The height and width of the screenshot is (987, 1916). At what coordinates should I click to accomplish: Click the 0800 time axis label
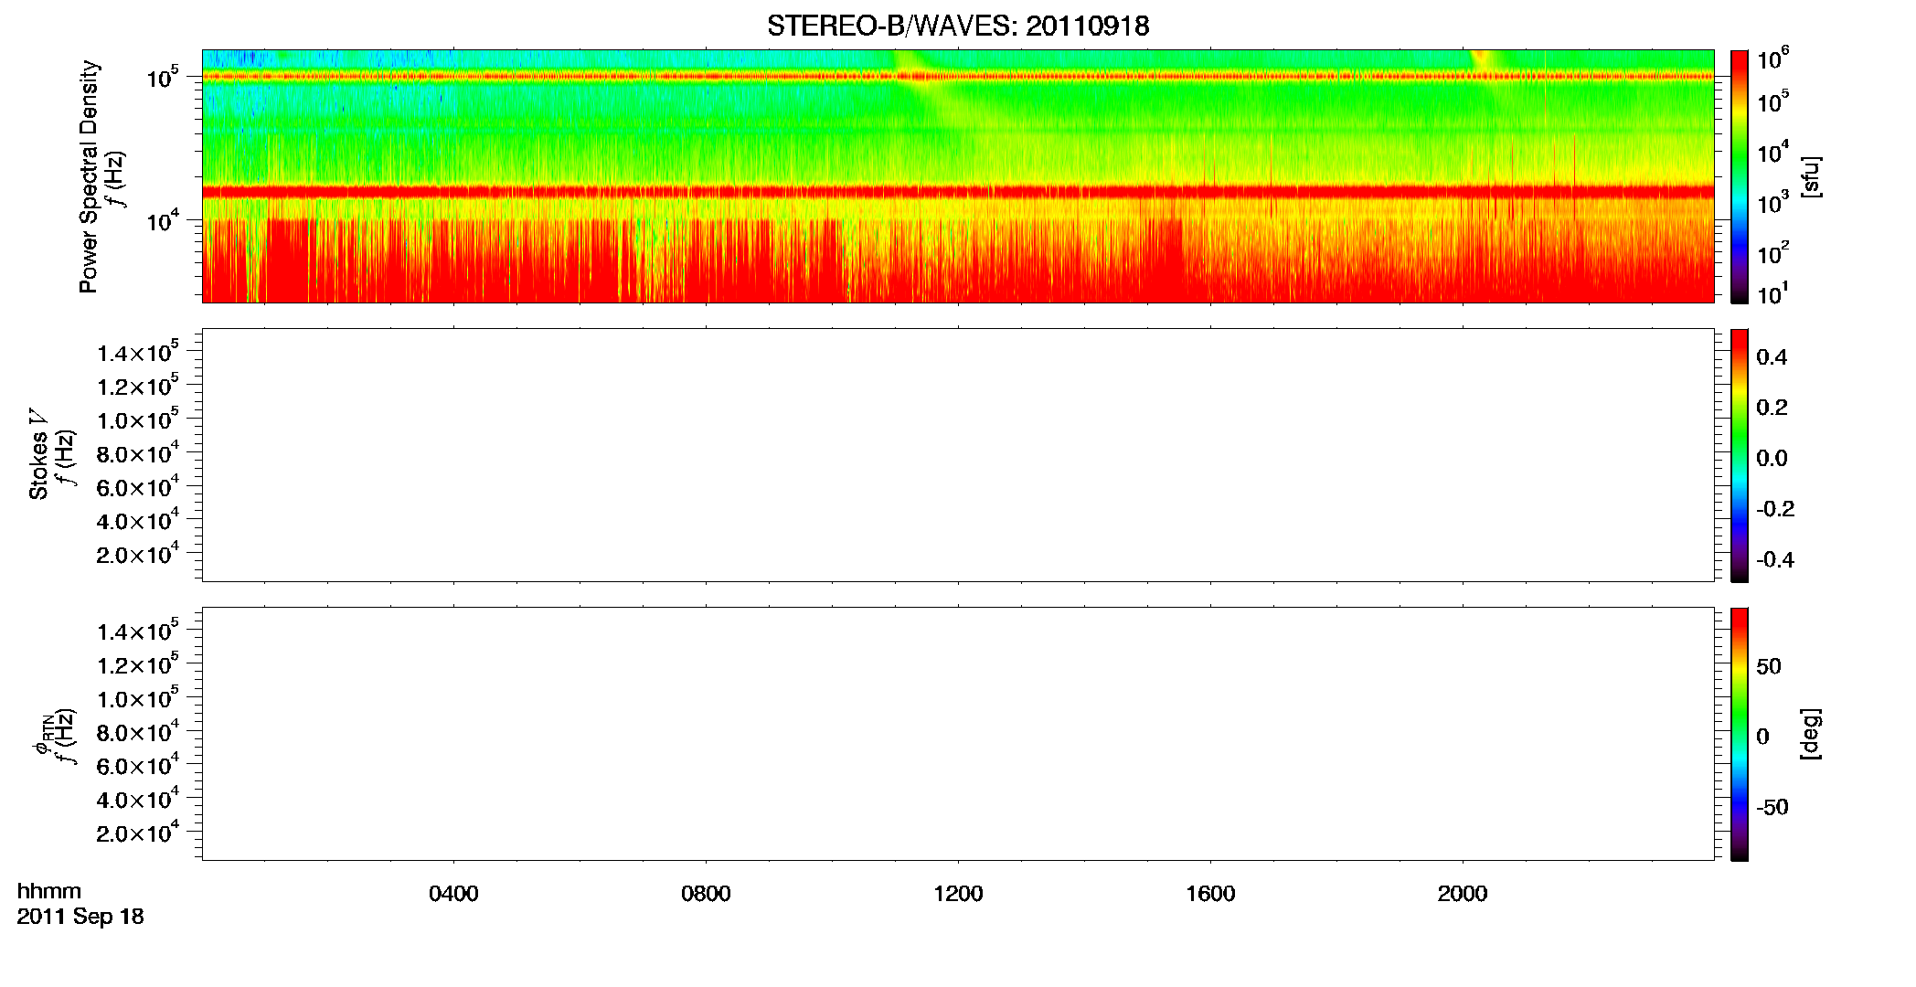(706, 894)
